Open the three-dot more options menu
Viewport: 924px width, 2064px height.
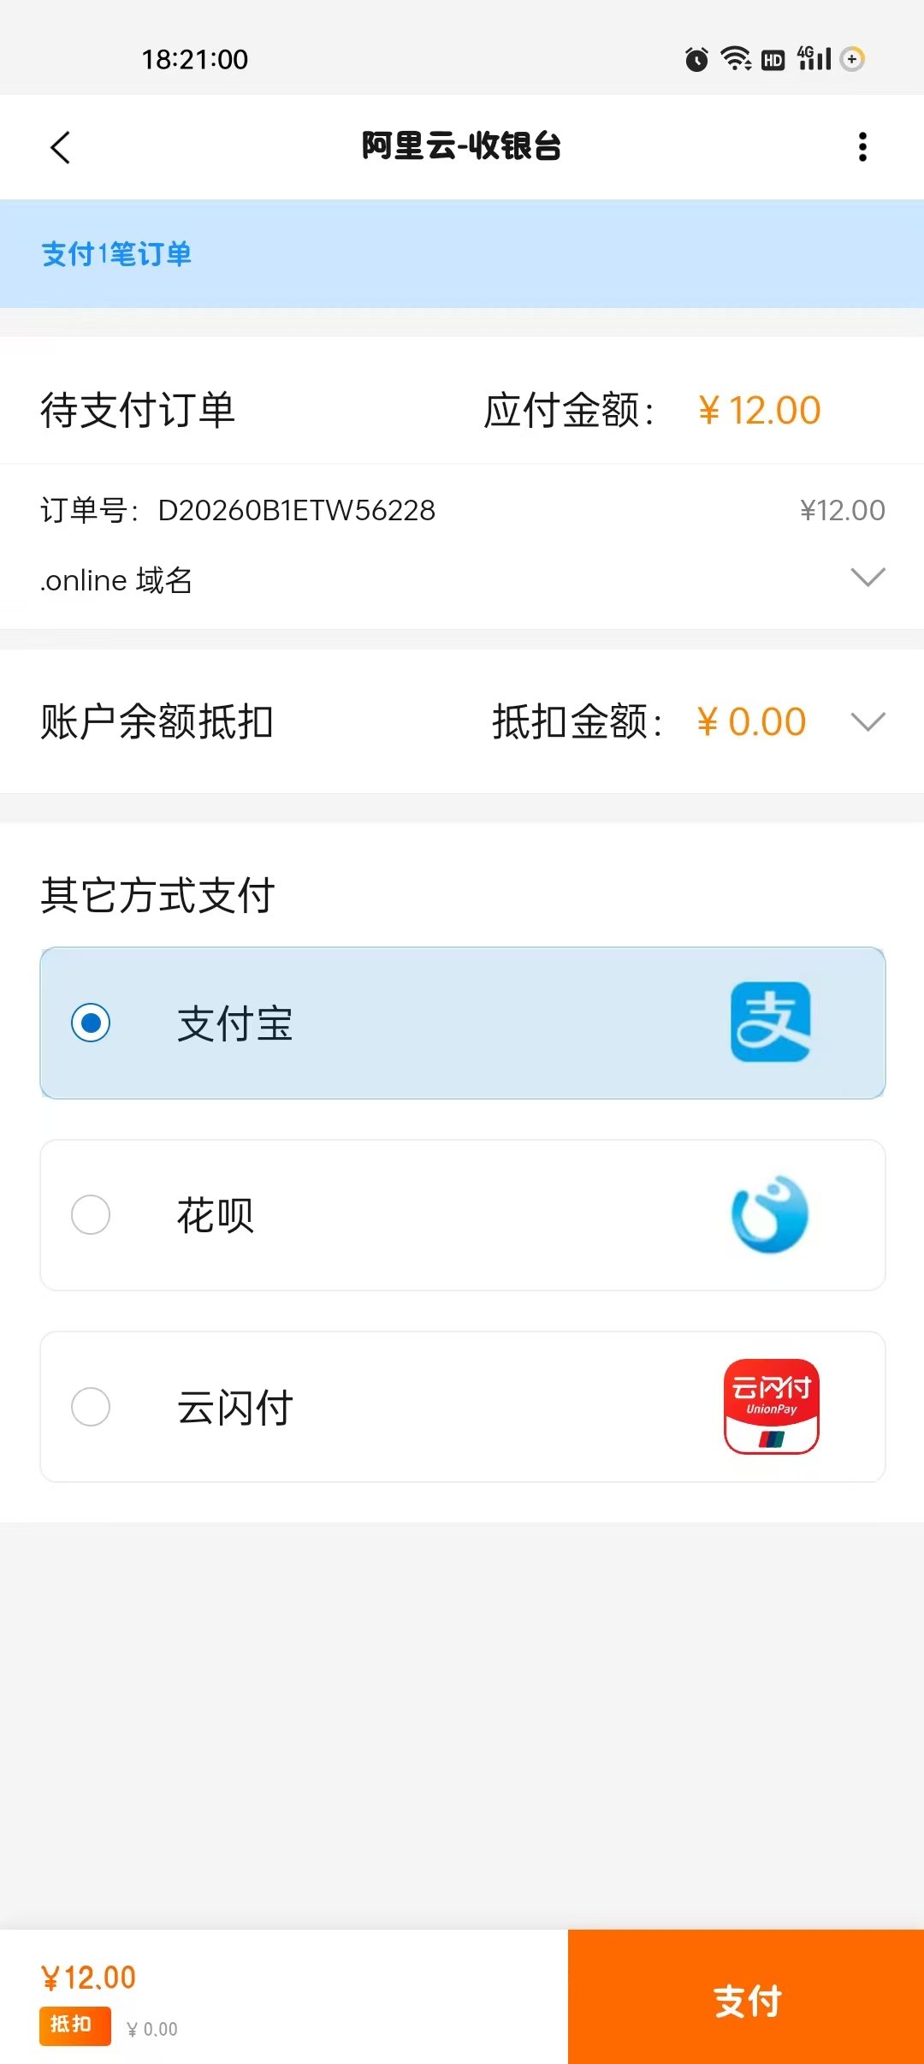(x=862, y=147)
